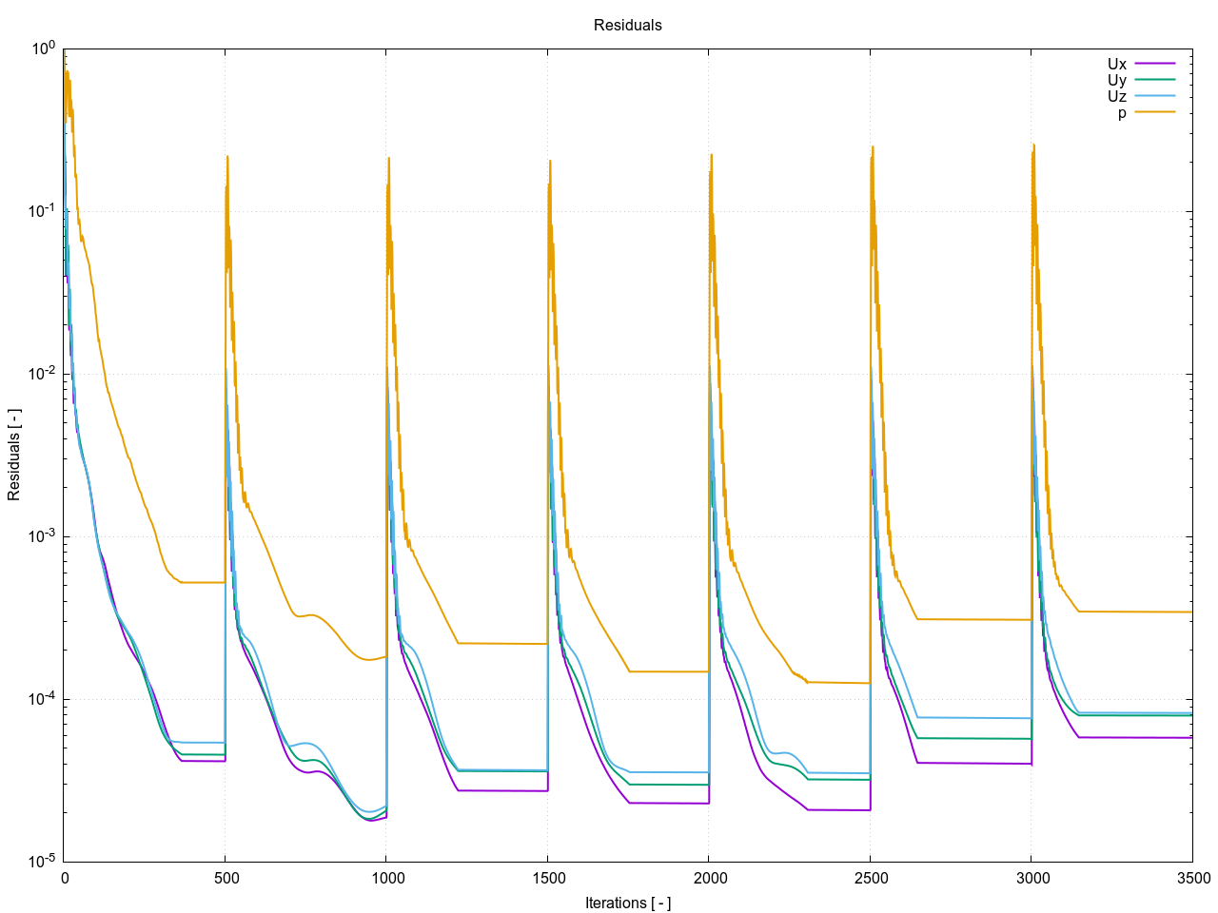Select the Ux legend label text
The width and height of the screenshot is (1218, 913).
click(x=1116, y=65)
